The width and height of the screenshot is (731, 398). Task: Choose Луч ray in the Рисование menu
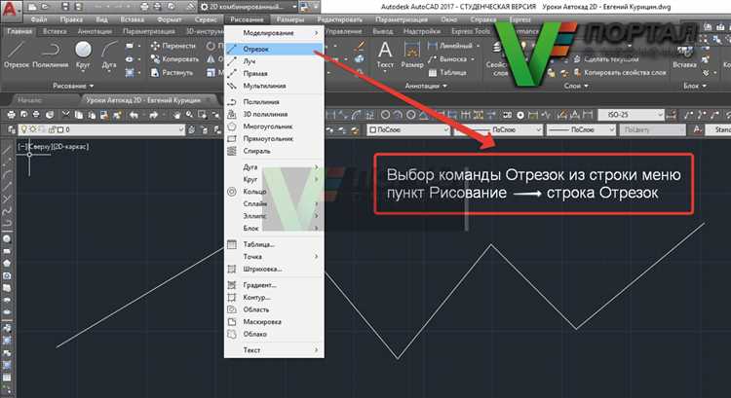coord(274,61)
